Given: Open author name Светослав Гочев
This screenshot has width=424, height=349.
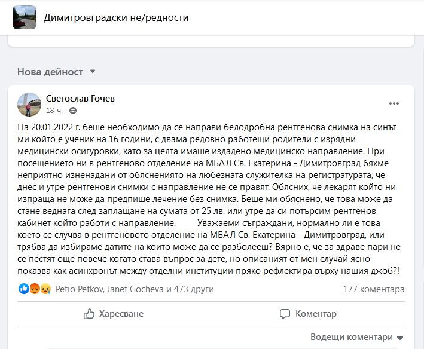Looking at the screenshot, I should click(80, 98).
